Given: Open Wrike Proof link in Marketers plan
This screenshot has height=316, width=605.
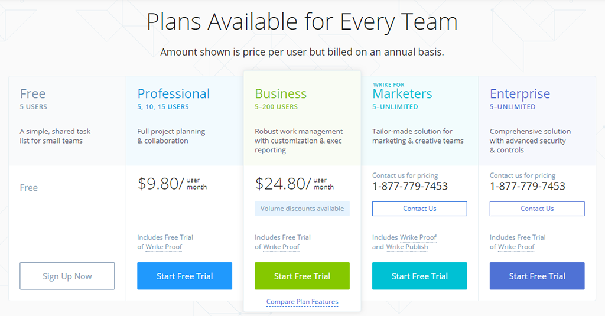Looking at the screenshot, I should point(418,237).
